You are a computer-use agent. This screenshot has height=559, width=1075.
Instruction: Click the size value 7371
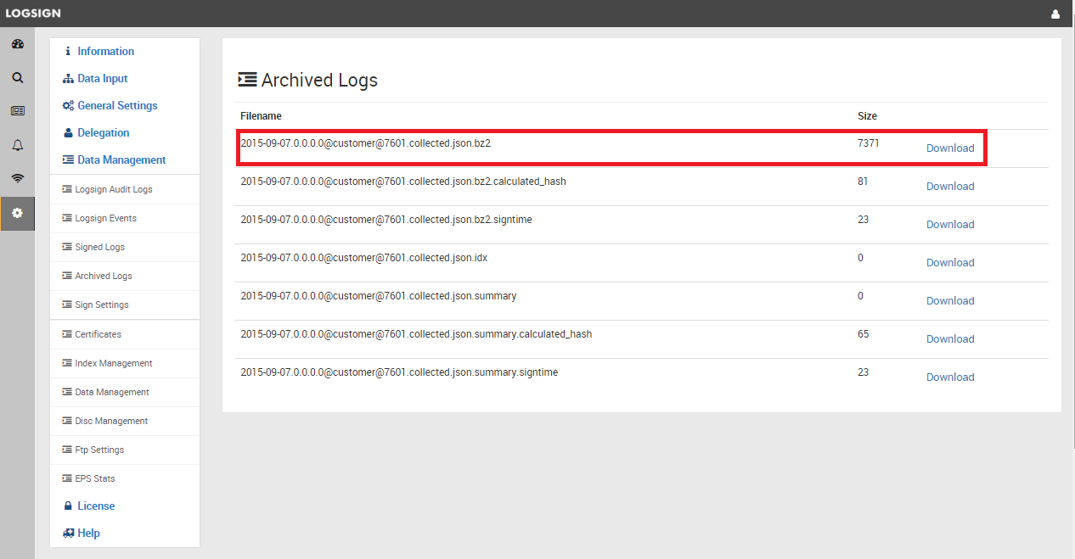click(869, 143)
